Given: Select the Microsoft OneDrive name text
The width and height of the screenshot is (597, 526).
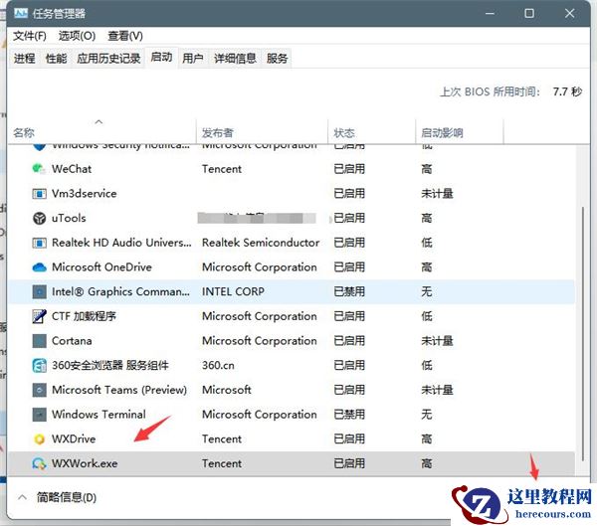Looking at the screenshot, I should [x=101, y=267].
